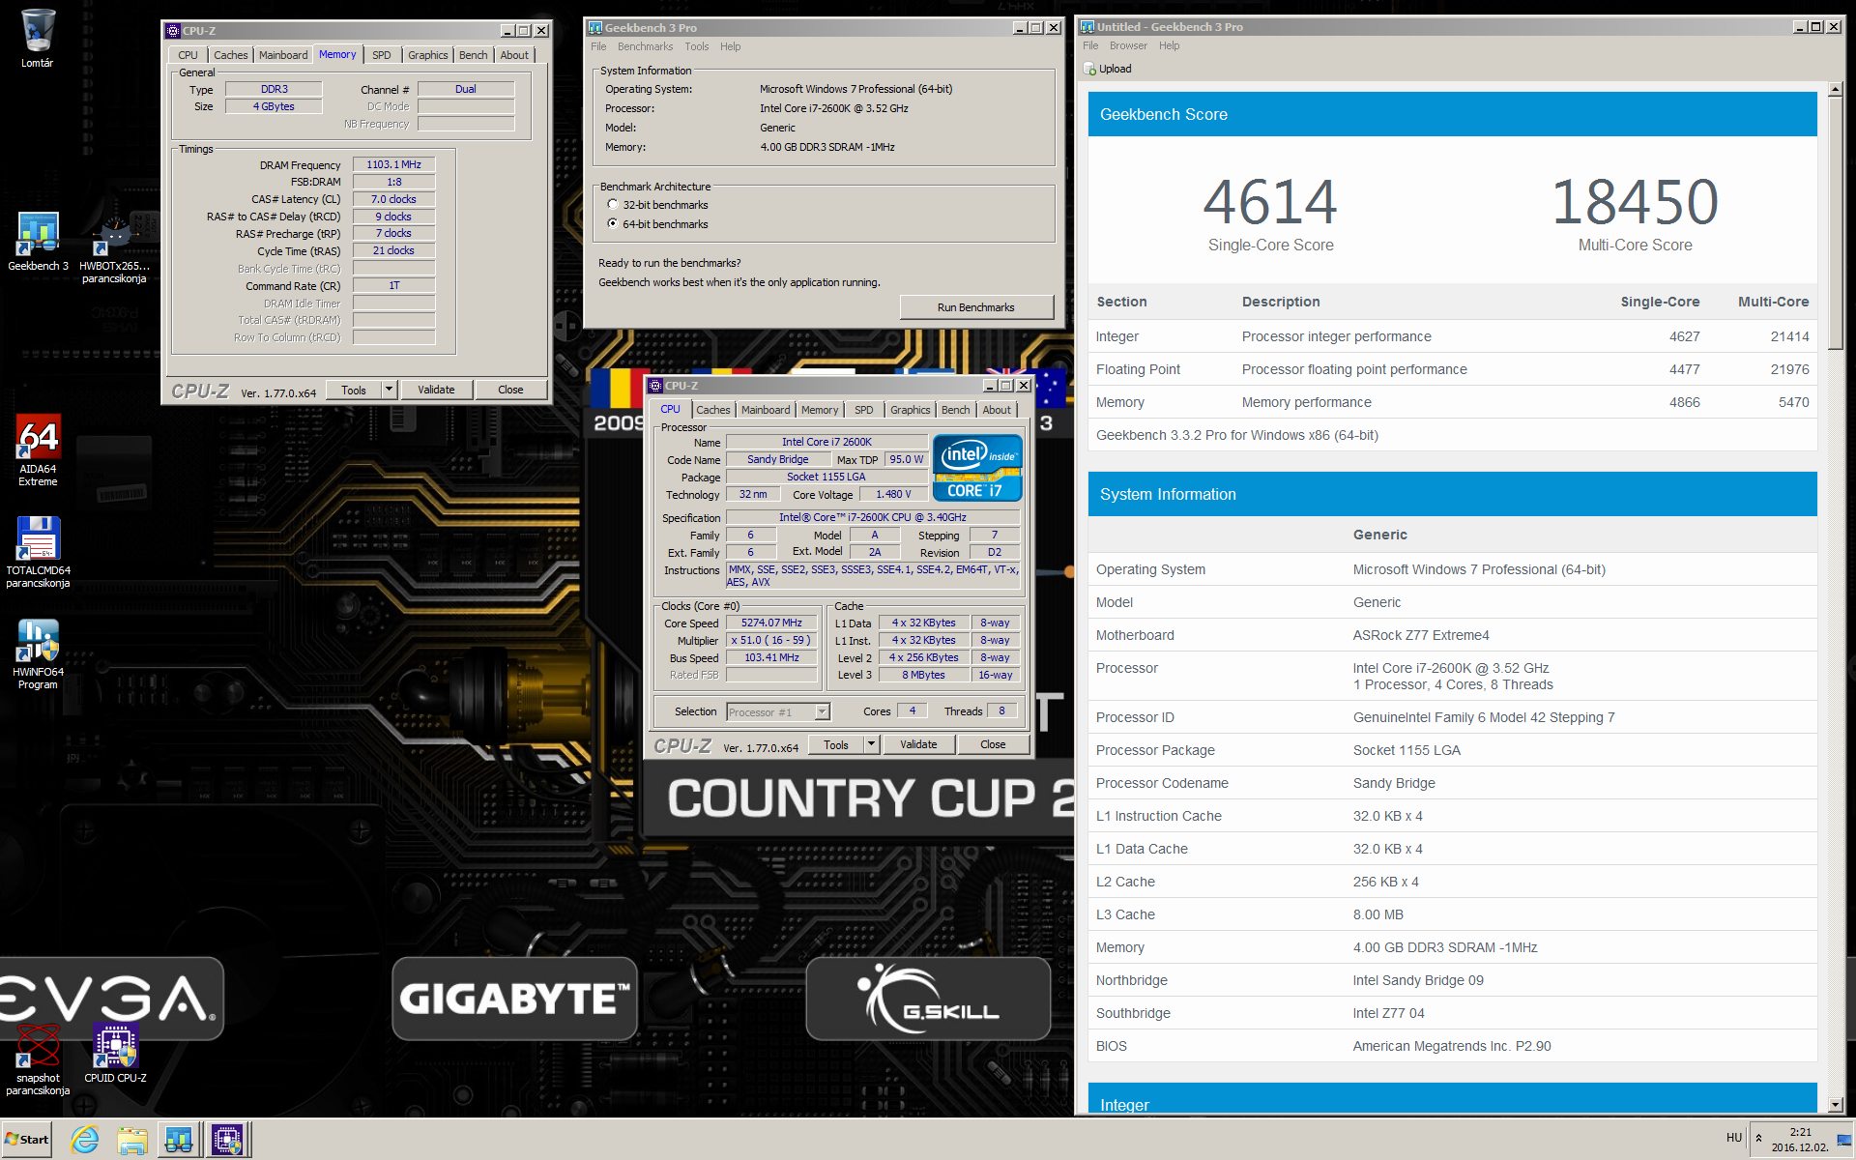Click the Integer row score 21414
The height and width of the screenshot is (1160, 1856).
pos(1789,336)
